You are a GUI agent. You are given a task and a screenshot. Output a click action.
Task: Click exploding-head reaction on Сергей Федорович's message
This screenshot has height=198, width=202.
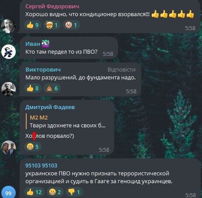(x=52, y=25)
